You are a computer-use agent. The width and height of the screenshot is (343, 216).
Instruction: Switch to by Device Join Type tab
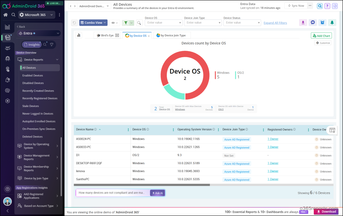171,35
